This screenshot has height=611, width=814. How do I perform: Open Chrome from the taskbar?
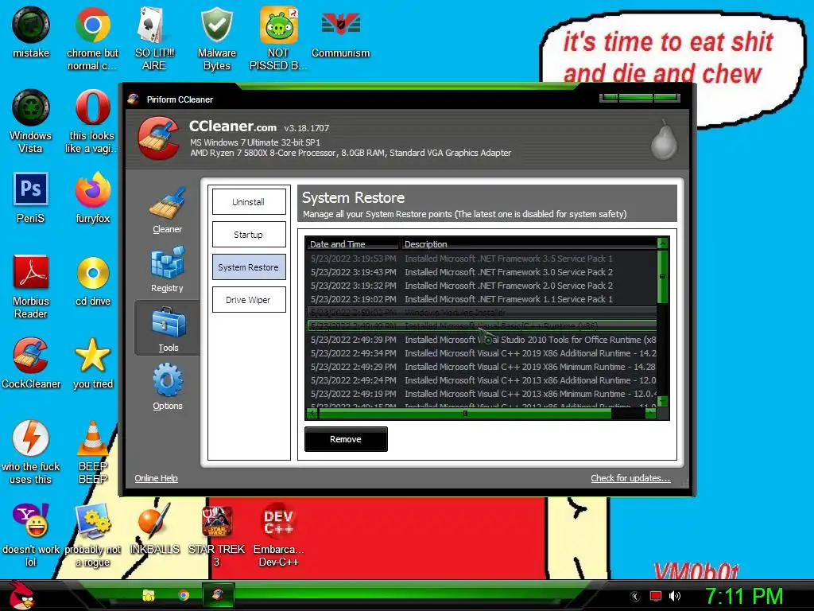click(184, 595)
